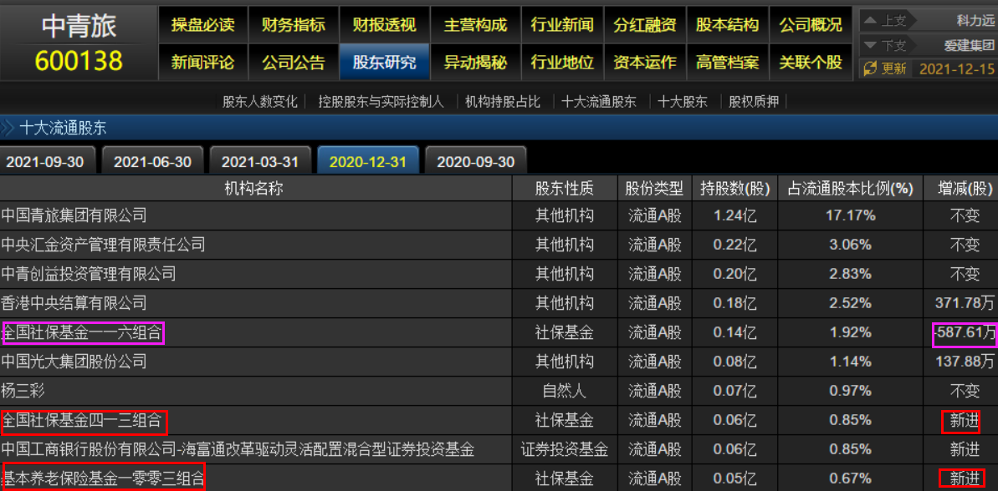998x491 pixels.
Task: Select the row 香港中央结算有限公司
Action: tap(499, 303)
